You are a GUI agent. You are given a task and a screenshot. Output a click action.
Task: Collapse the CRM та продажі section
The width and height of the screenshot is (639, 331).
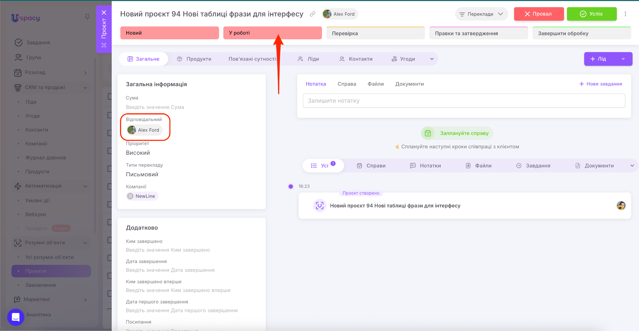click(85, 88)
